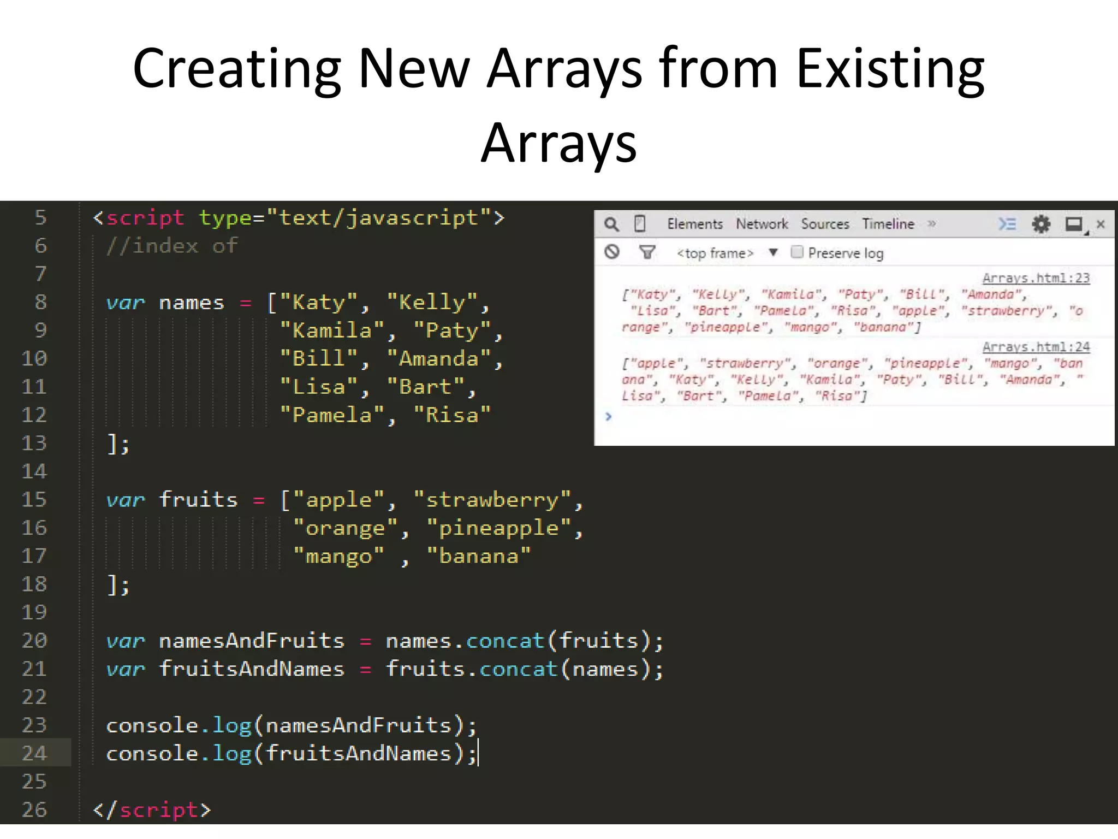
Task: Select line number 24 in gutter
Action: (x=34, y=753)
